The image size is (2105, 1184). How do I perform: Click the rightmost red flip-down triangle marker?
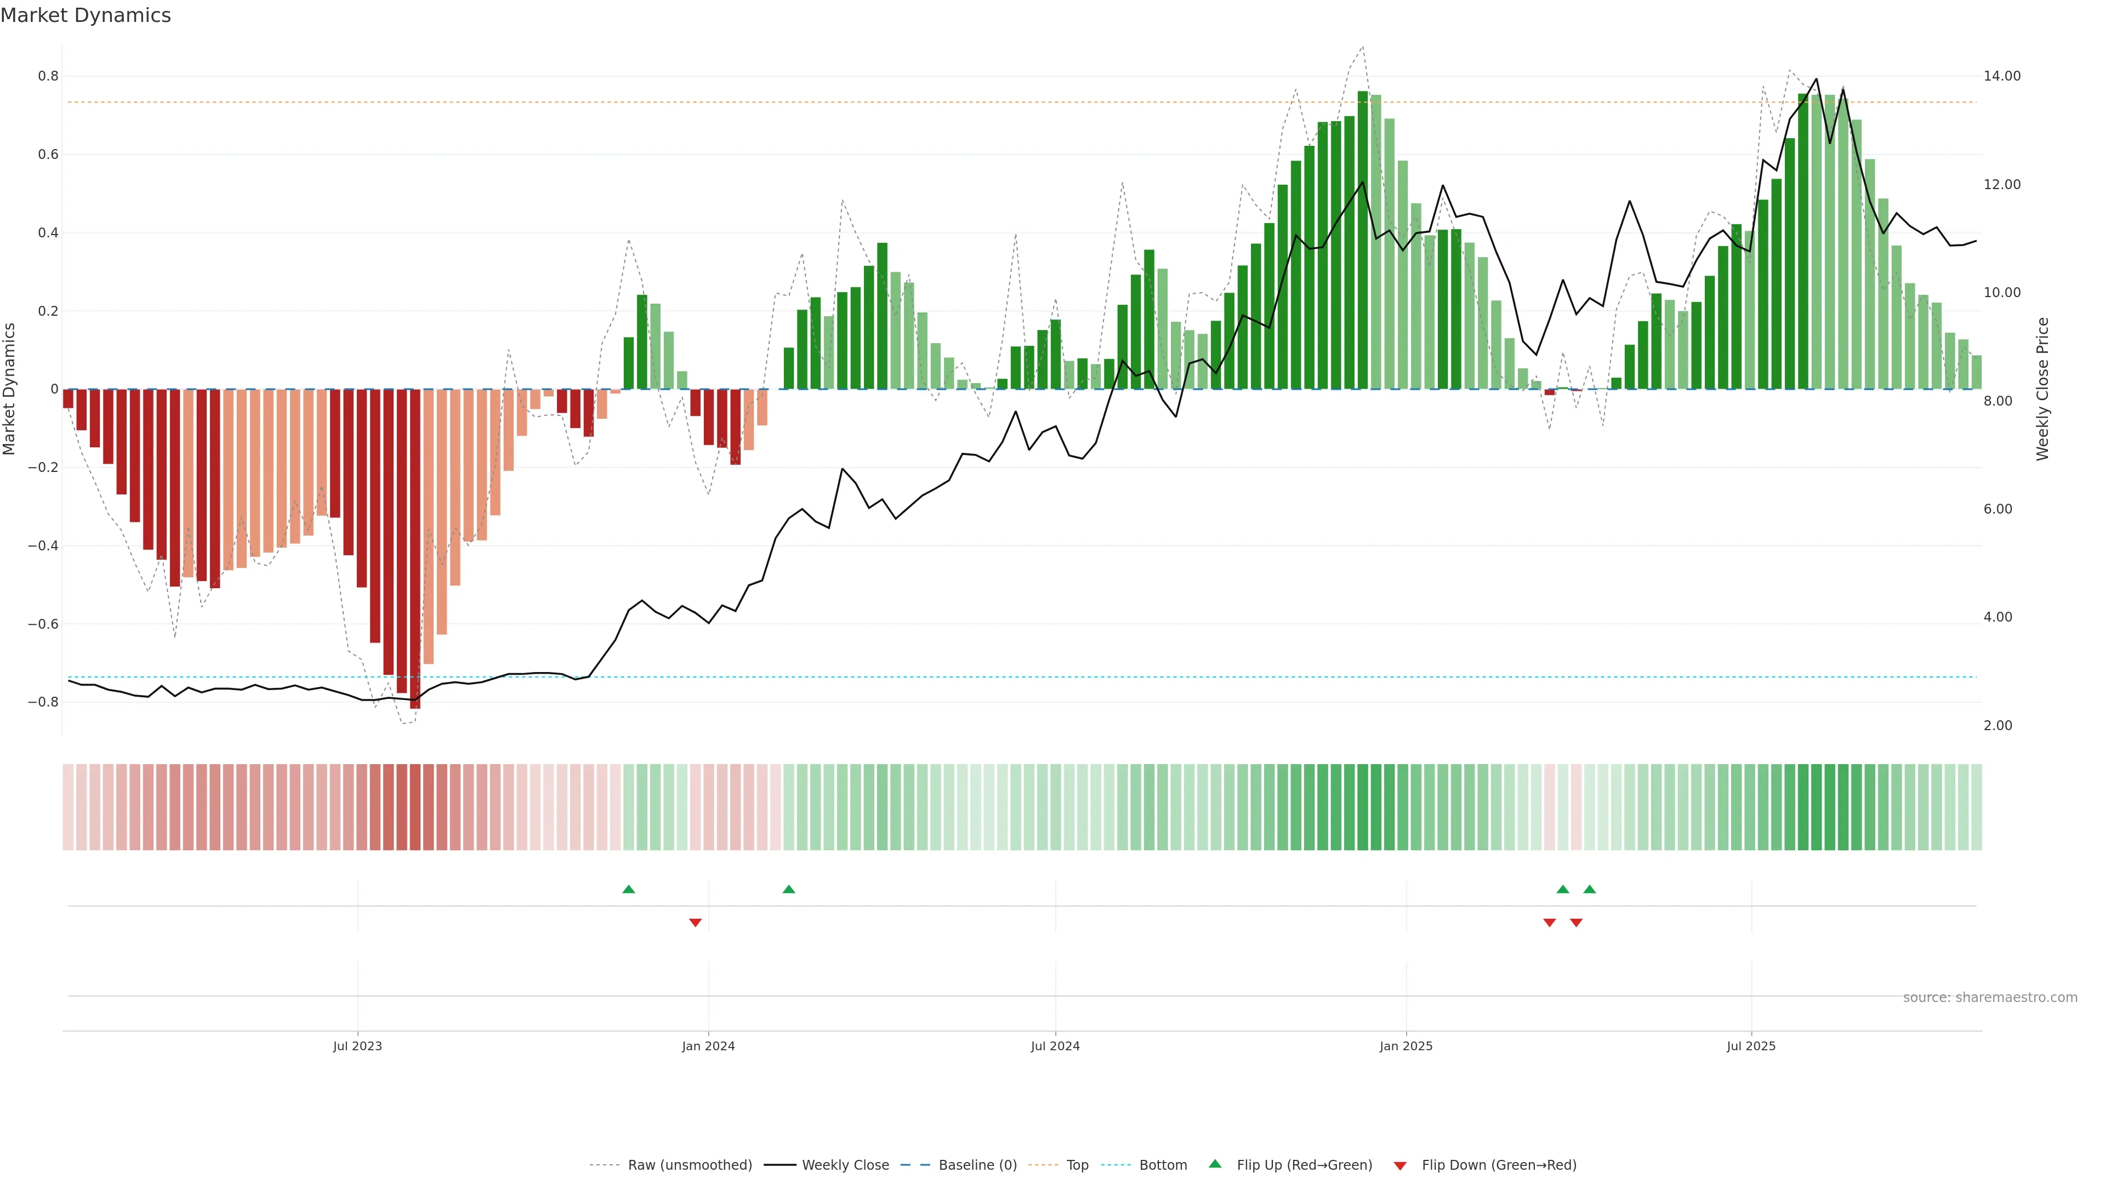point(1577,923)
